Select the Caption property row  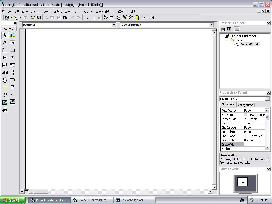pyautogui.click(x=243, y=123)
